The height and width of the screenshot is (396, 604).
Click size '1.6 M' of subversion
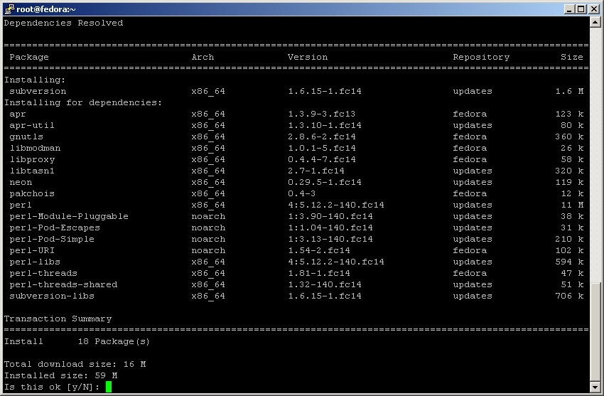click(569, 91)
